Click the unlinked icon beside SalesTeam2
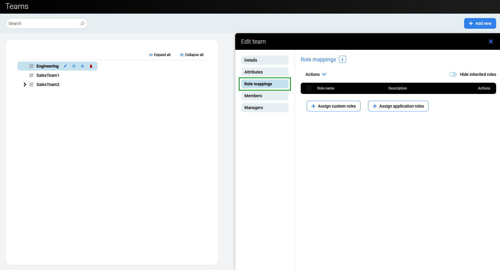The image size is (500, 270). coord(31,84)
